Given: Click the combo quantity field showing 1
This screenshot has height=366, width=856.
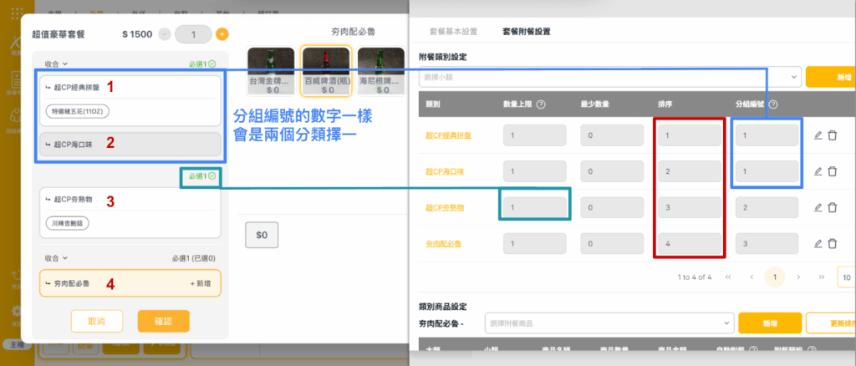Looking at the screenshot, I should 193,34.
